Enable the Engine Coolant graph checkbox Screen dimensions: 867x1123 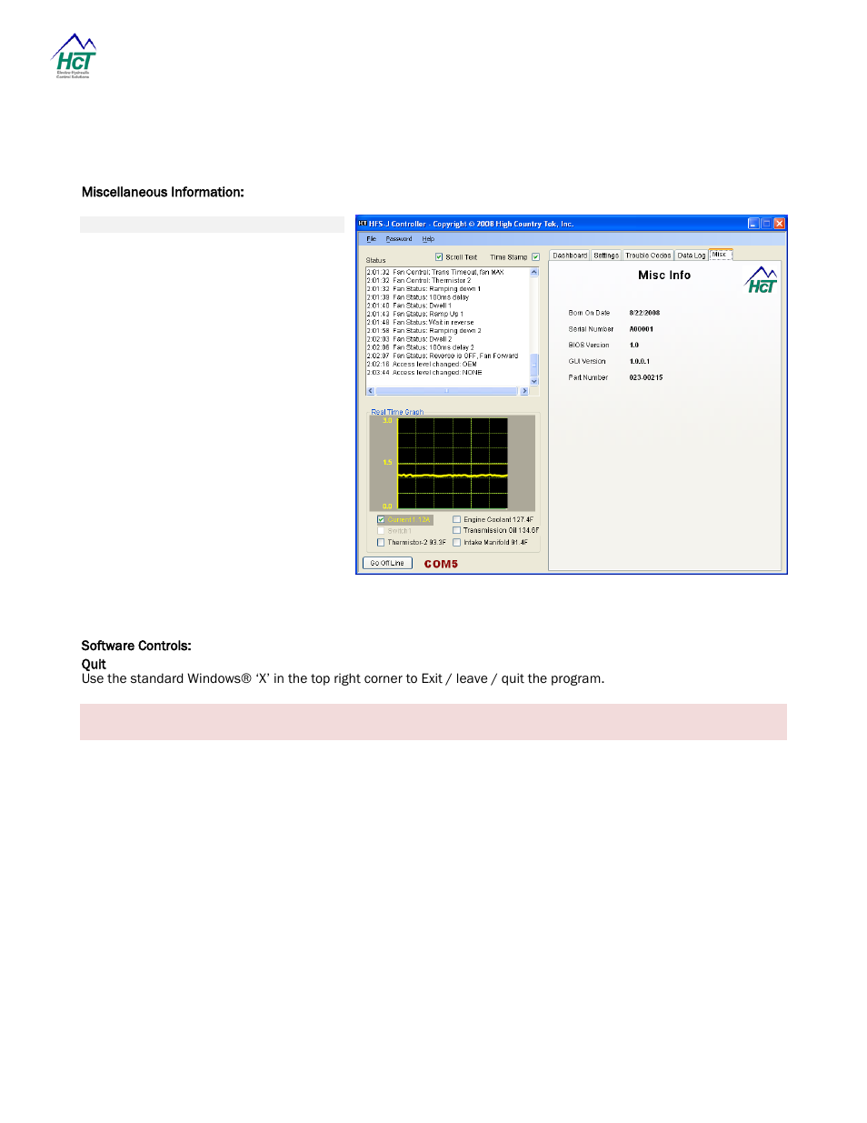click(456, 520)
